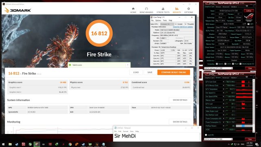Open GPU Core Clock sensor dropdown
The image size is (261, 147).
(223, 82)
